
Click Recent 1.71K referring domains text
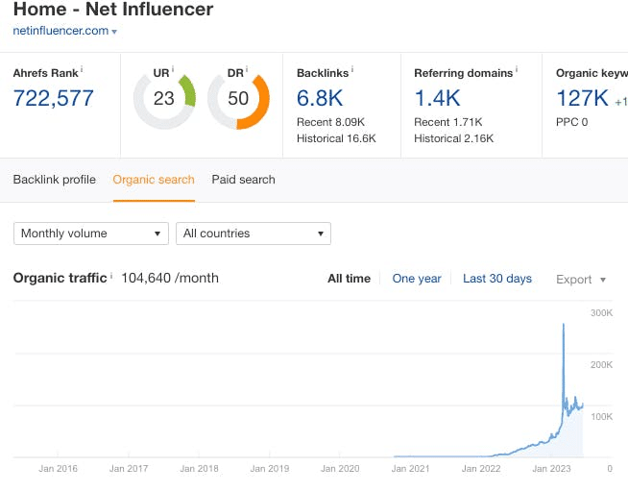click(447, 122)
